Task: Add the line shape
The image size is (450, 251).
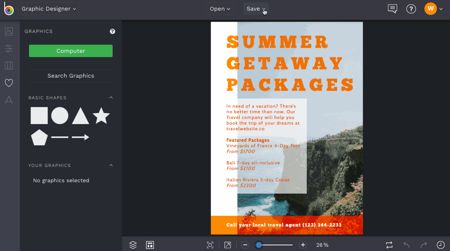Action: pos(60,137)
